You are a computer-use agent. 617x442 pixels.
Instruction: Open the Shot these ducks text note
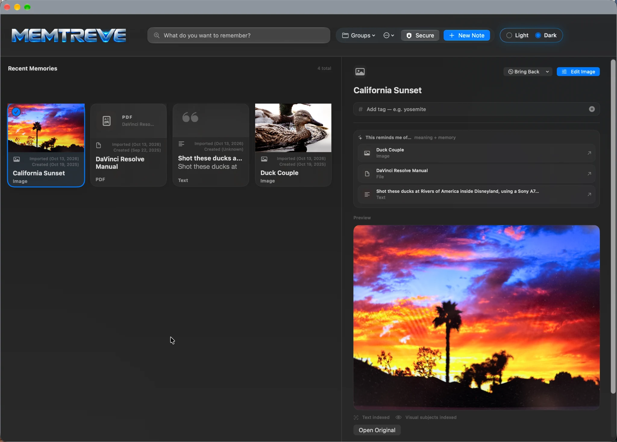(x=211, y=145)
